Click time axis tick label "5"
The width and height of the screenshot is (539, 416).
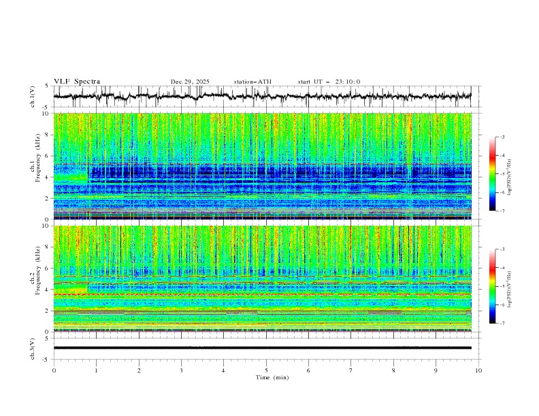pyautogui.click(x=266, y=370)
